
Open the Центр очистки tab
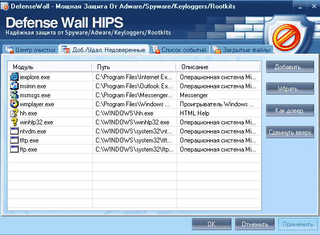coord(30,49)
